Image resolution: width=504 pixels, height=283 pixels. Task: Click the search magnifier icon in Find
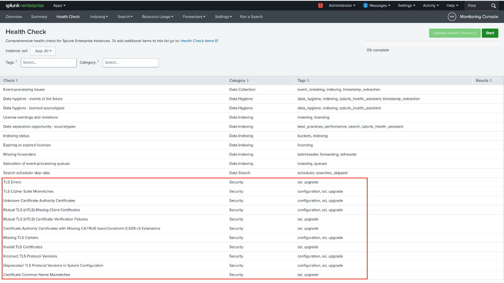point(493,6)
